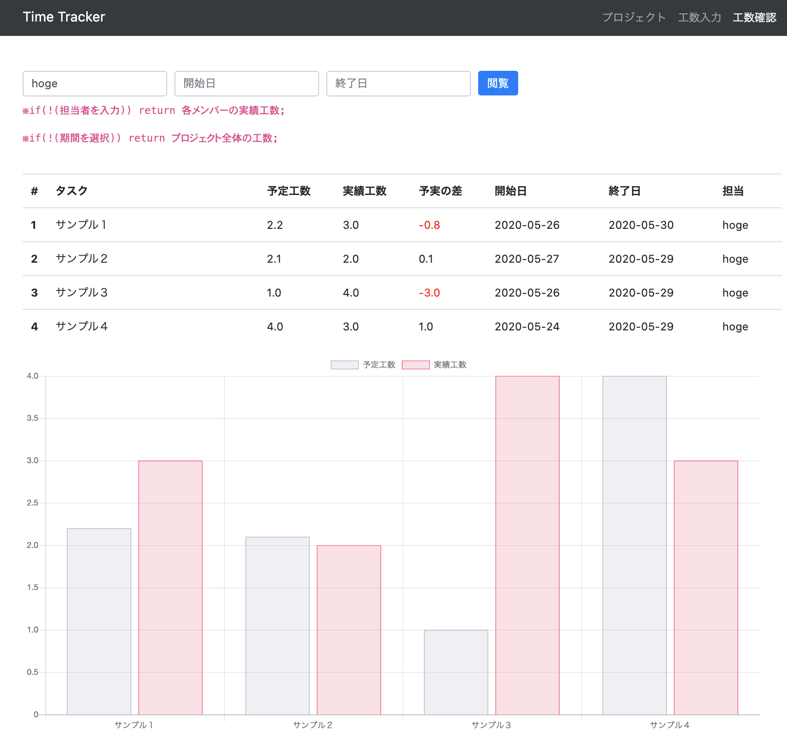Image resolution: width=787 pixels, height=747 pixels.
Task: Click the hoge assignee in サンプル３ row
Action: tap(735, 293)
